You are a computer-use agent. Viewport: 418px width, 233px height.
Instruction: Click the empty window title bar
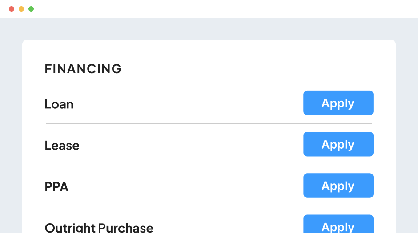coord(209,9)
